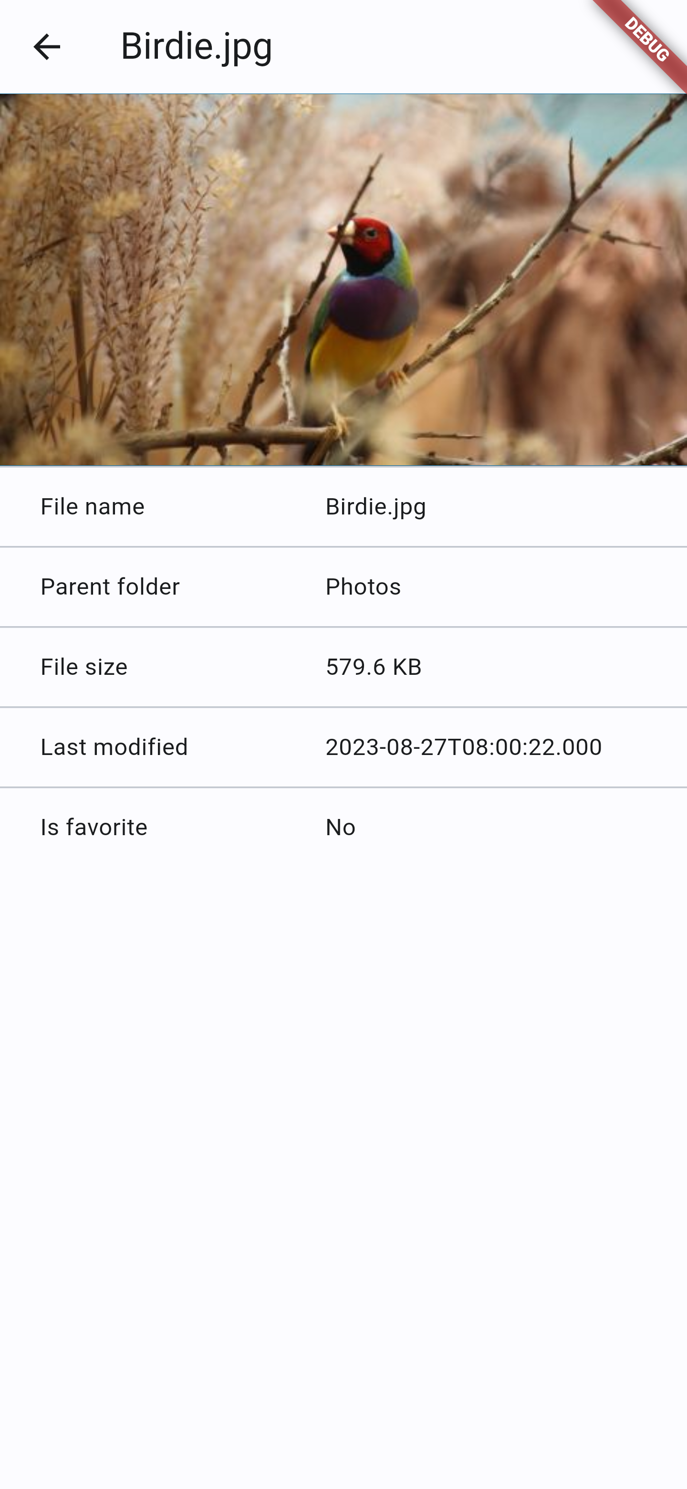687x1489 pixels.
Task: Click the Is favorite row
Action: (343, 828)
